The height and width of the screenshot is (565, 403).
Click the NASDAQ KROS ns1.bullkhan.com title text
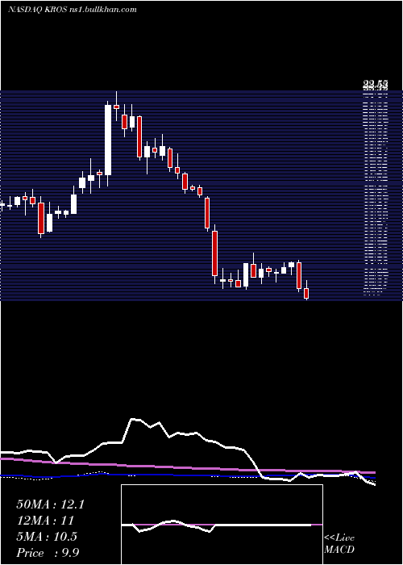tap(73, 10)
